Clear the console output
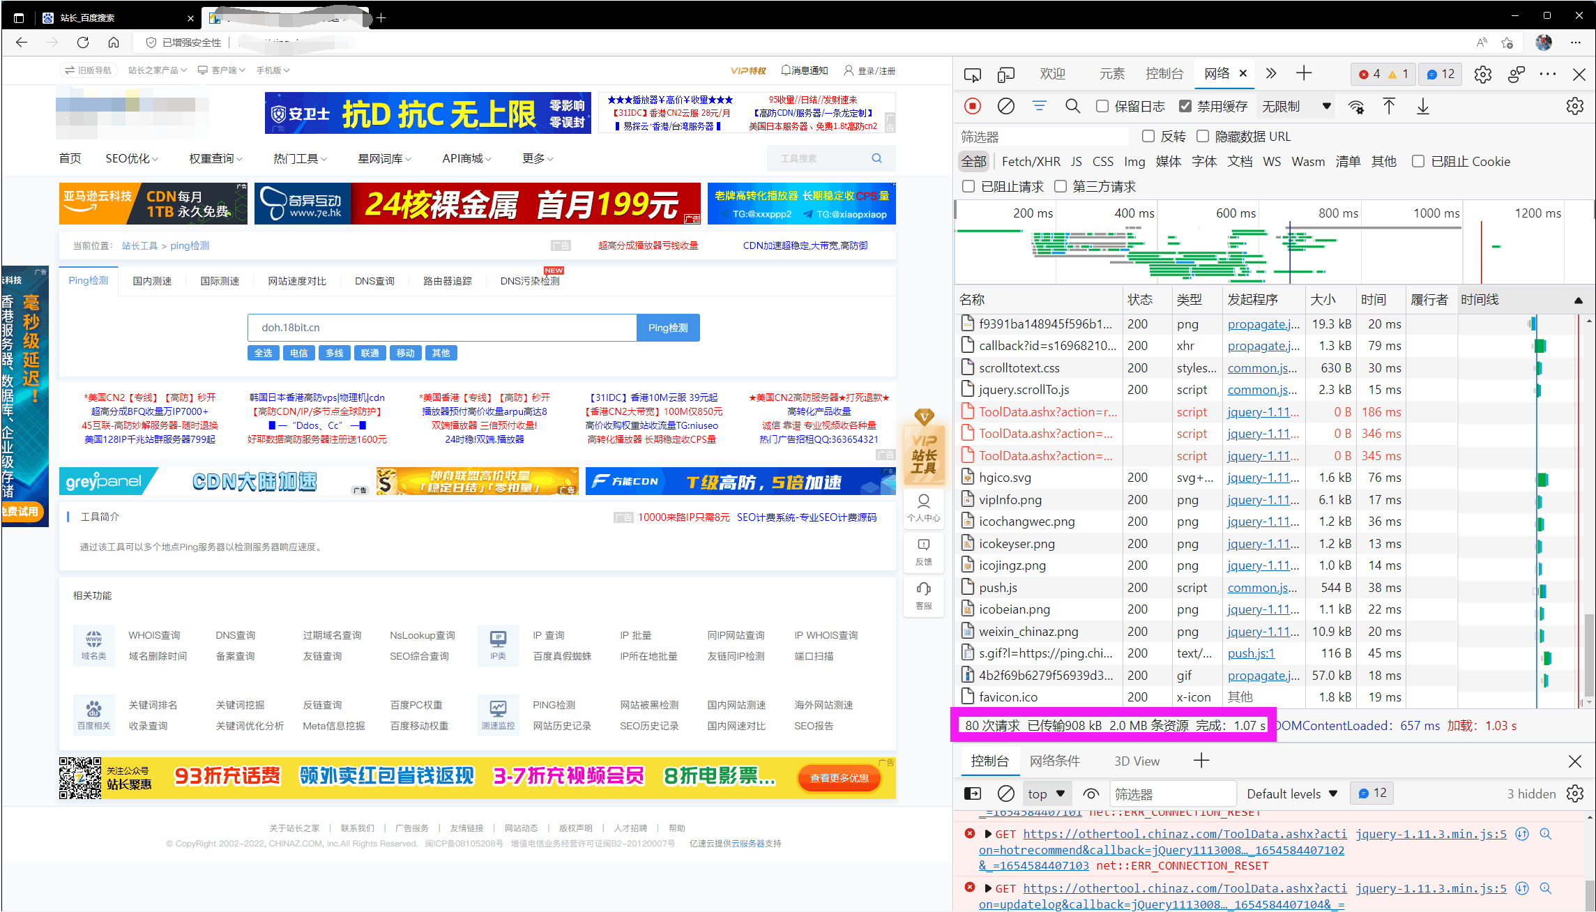This screenshot has height=912, width=1596. coord(1005,793)
